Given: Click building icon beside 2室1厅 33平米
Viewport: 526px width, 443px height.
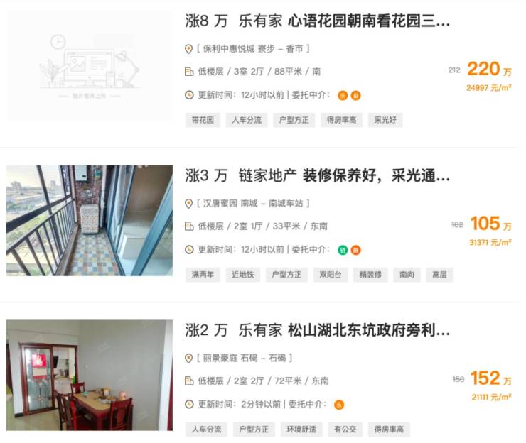Looking at the screenshot, I should [x=189, y=226].
